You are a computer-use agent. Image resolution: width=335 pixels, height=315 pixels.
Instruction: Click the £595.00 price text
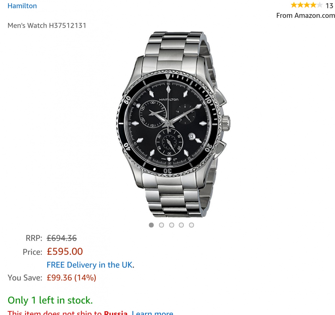(x=65, y=251)
